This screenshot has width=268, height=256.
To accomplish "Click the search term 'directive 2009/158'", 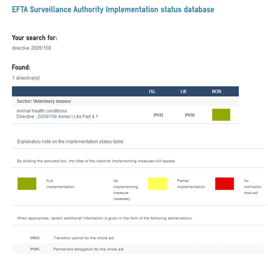I will click(31, 48).
